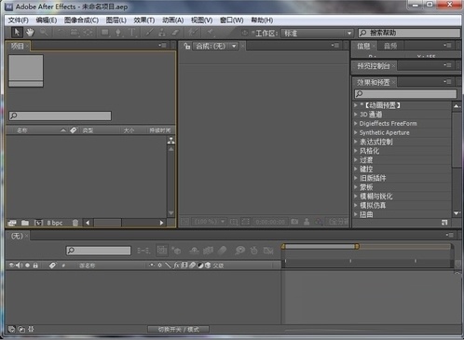Select the Unified Camera tool

74,33
